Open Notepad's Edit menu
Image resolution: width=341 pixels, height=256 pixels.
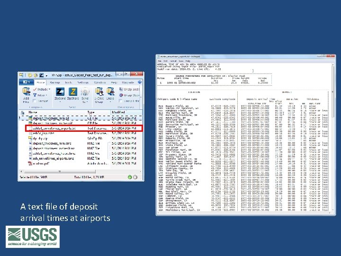pos(165,61)
